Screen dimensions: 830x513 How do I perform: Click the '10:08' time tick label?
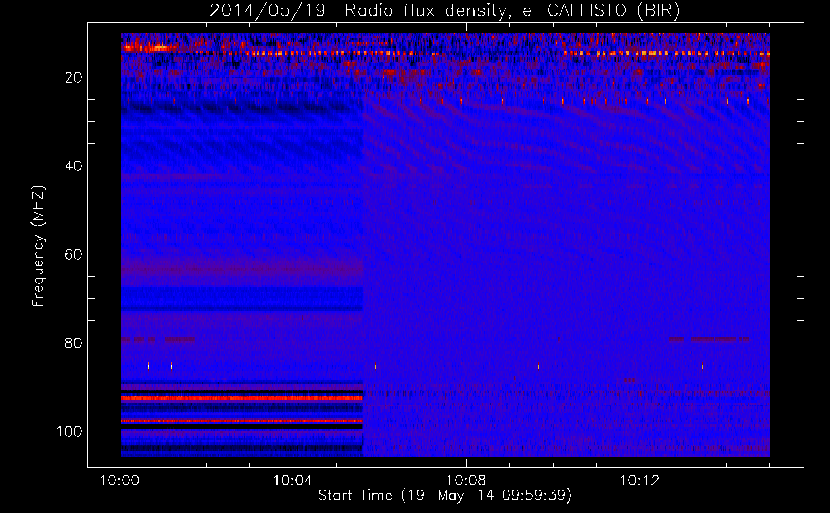(466, 481)
